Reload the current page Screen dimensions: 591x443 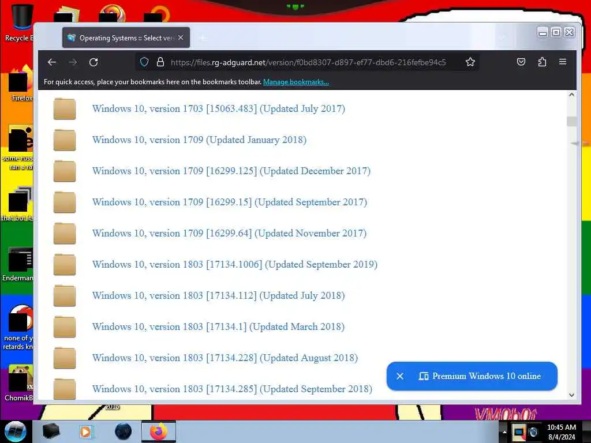pos(93,62)
